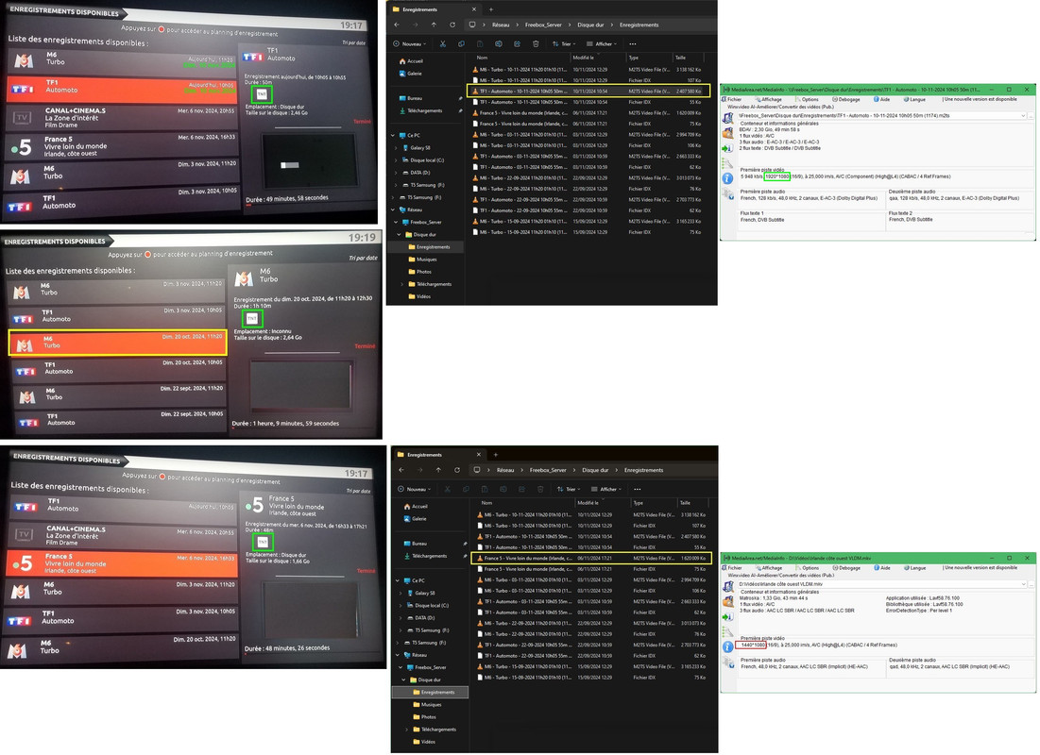This screenshot has width=1040, height=755.
Task: Add a new tab in lower Explorer window
Action: pyautogui.click(x=496, y=455)
